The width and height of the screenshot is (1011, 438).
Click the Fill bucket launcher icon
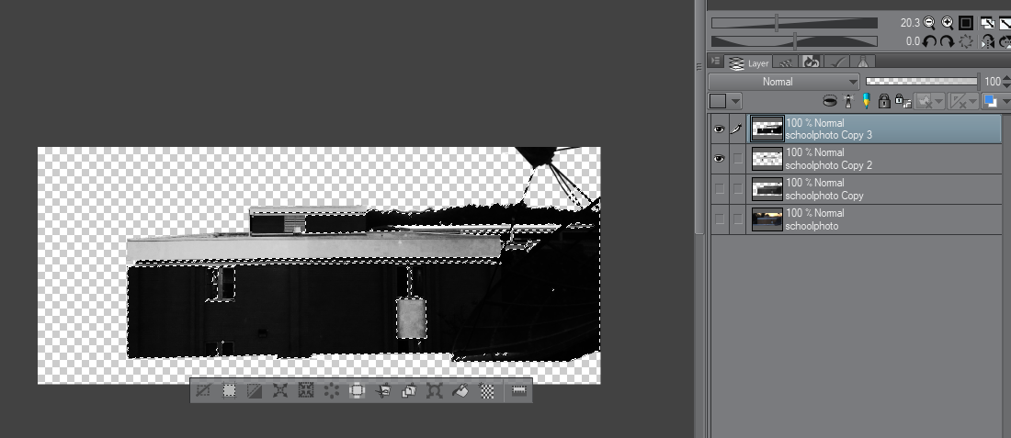pyautogui.click(x=460, y=390)
